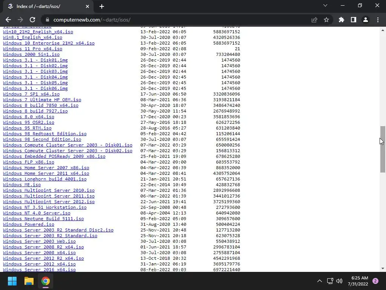
Task: Open the tab search dropdown
Action: tap(325, 5)
